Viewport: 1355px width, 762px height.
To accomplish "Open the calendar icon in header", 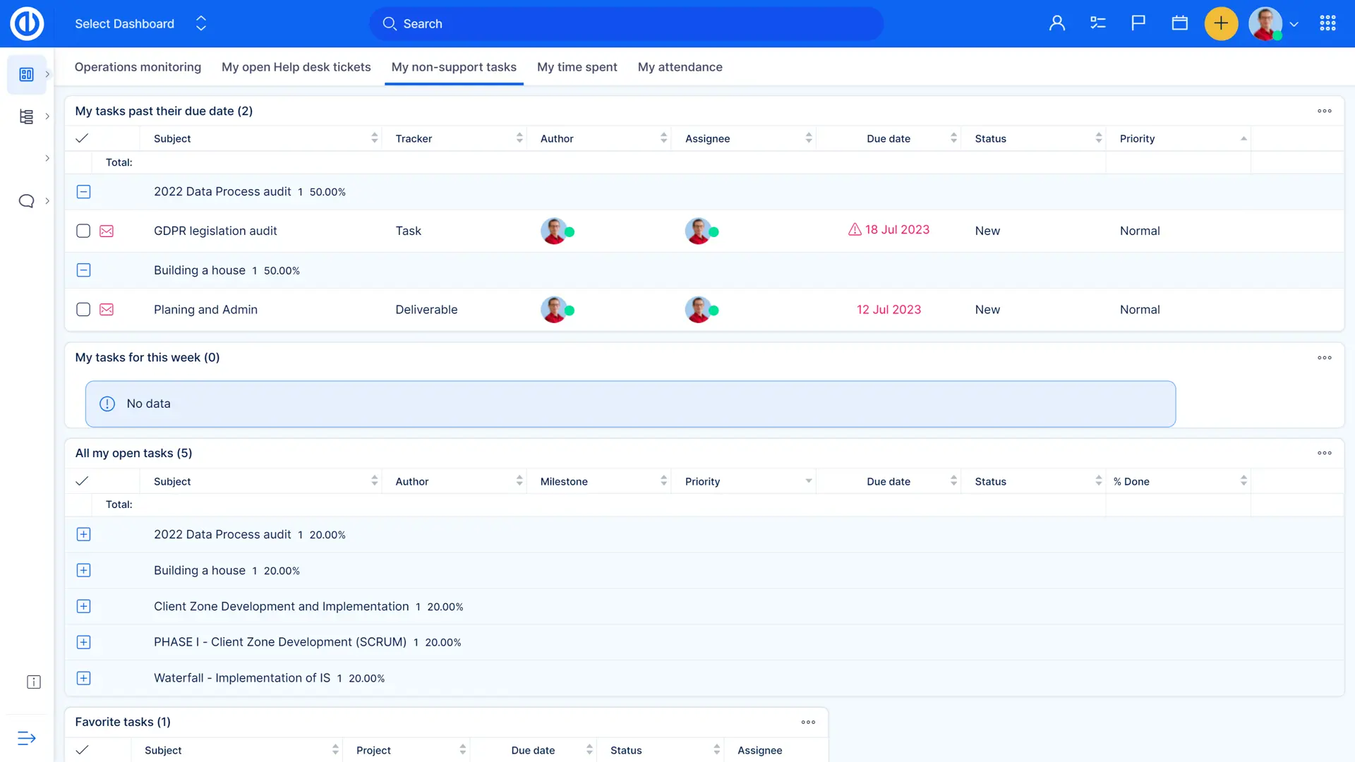I will point(1179,23).
